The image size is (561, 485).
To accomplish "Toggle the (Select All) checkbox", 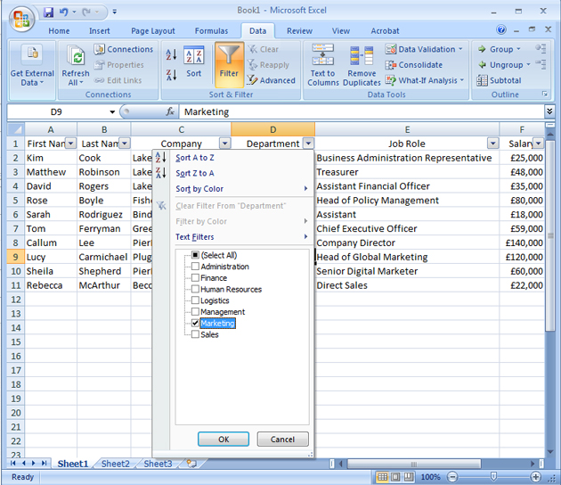I will coord(195,255).
